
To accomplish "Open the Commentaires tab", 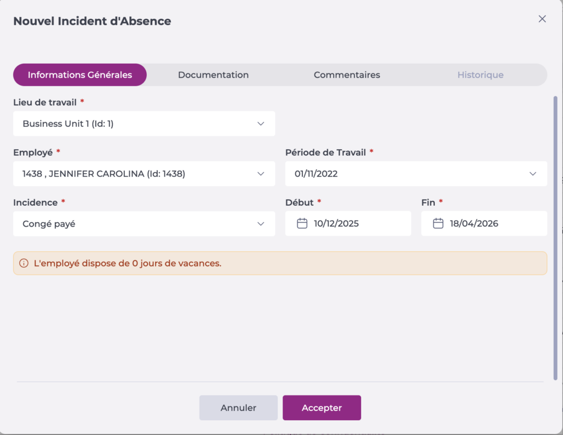I will (x=346, y=75).
